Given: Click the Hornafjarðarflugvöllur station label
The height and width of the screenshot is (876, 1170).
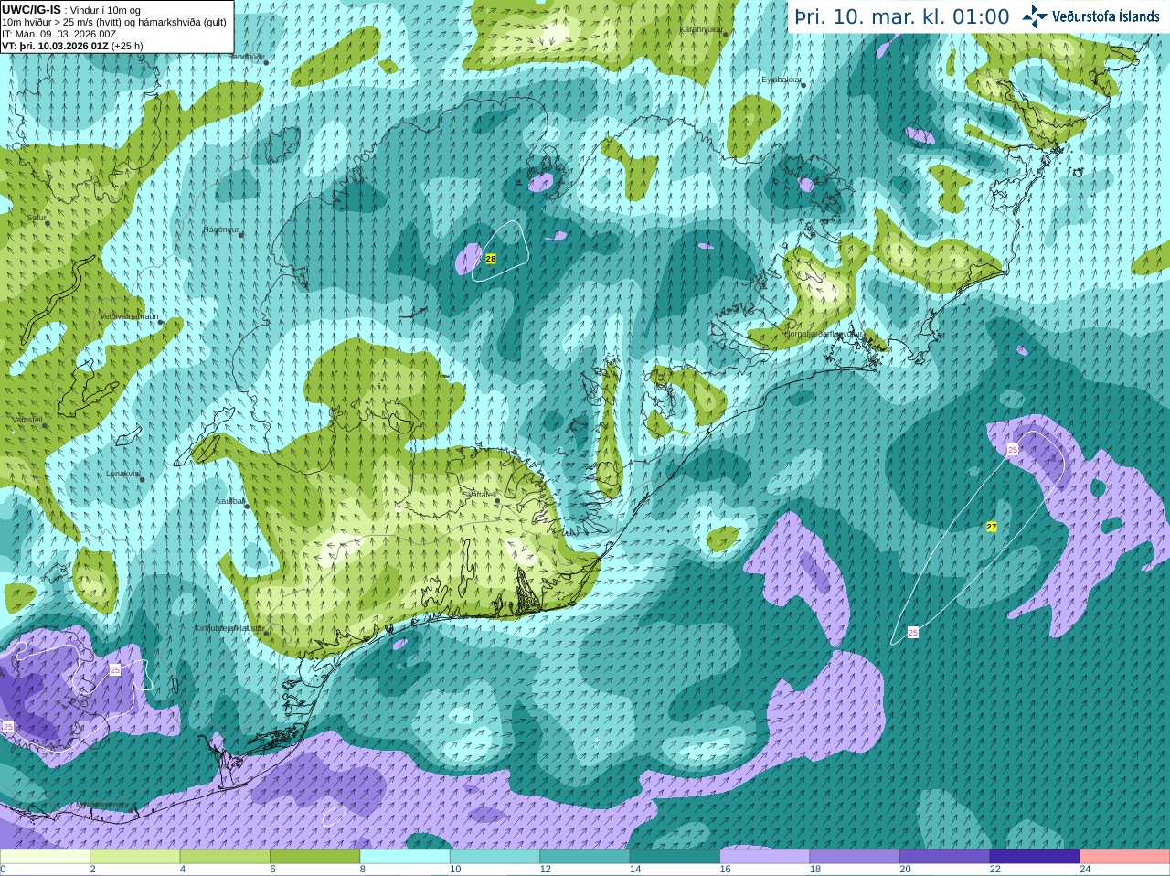Looking at the screenshot, I should tap(822, 334).
